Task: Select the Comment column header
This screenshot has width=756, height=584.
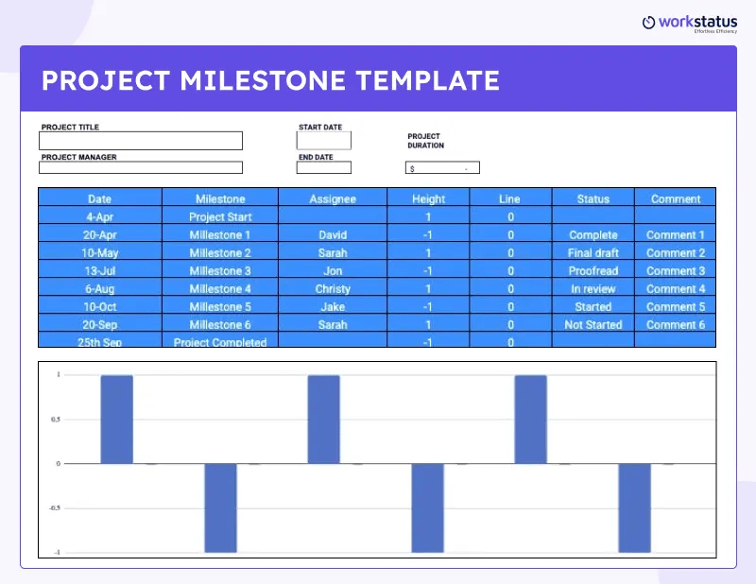Action: point(676,198)
